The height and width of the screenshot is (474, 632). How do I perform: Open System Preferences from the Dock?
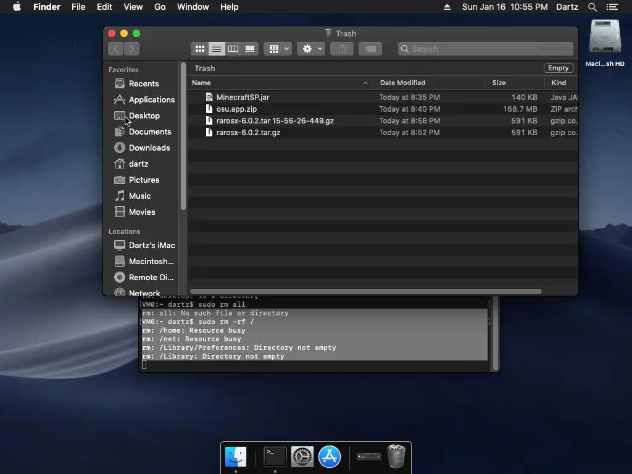click(x=302, y=457)
